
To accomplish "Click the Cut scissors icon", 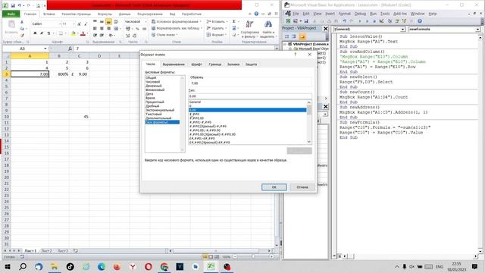I will [22, 22].
